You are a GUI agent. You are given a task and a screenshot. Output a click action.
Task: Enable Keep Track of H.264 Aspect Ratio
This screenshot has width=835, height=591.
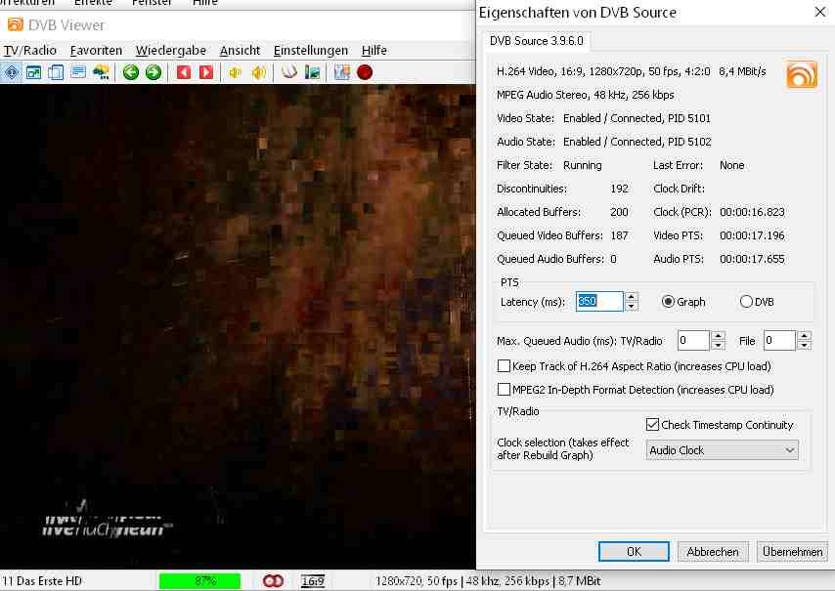505,366
